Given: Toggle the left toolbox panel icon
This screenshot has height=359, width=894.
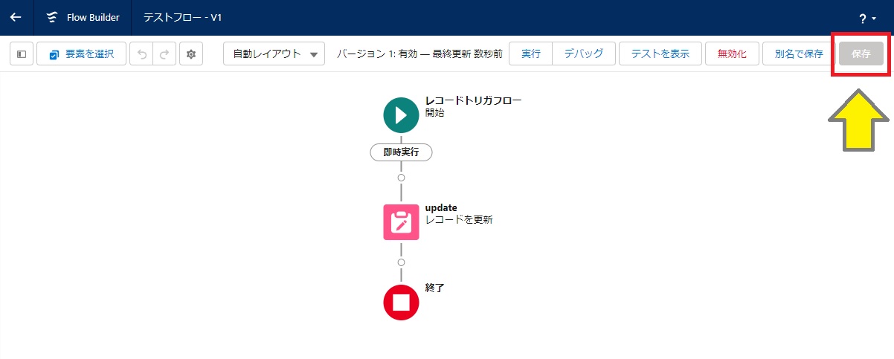Looking at the screenshot, I should (x=22, y=54).
